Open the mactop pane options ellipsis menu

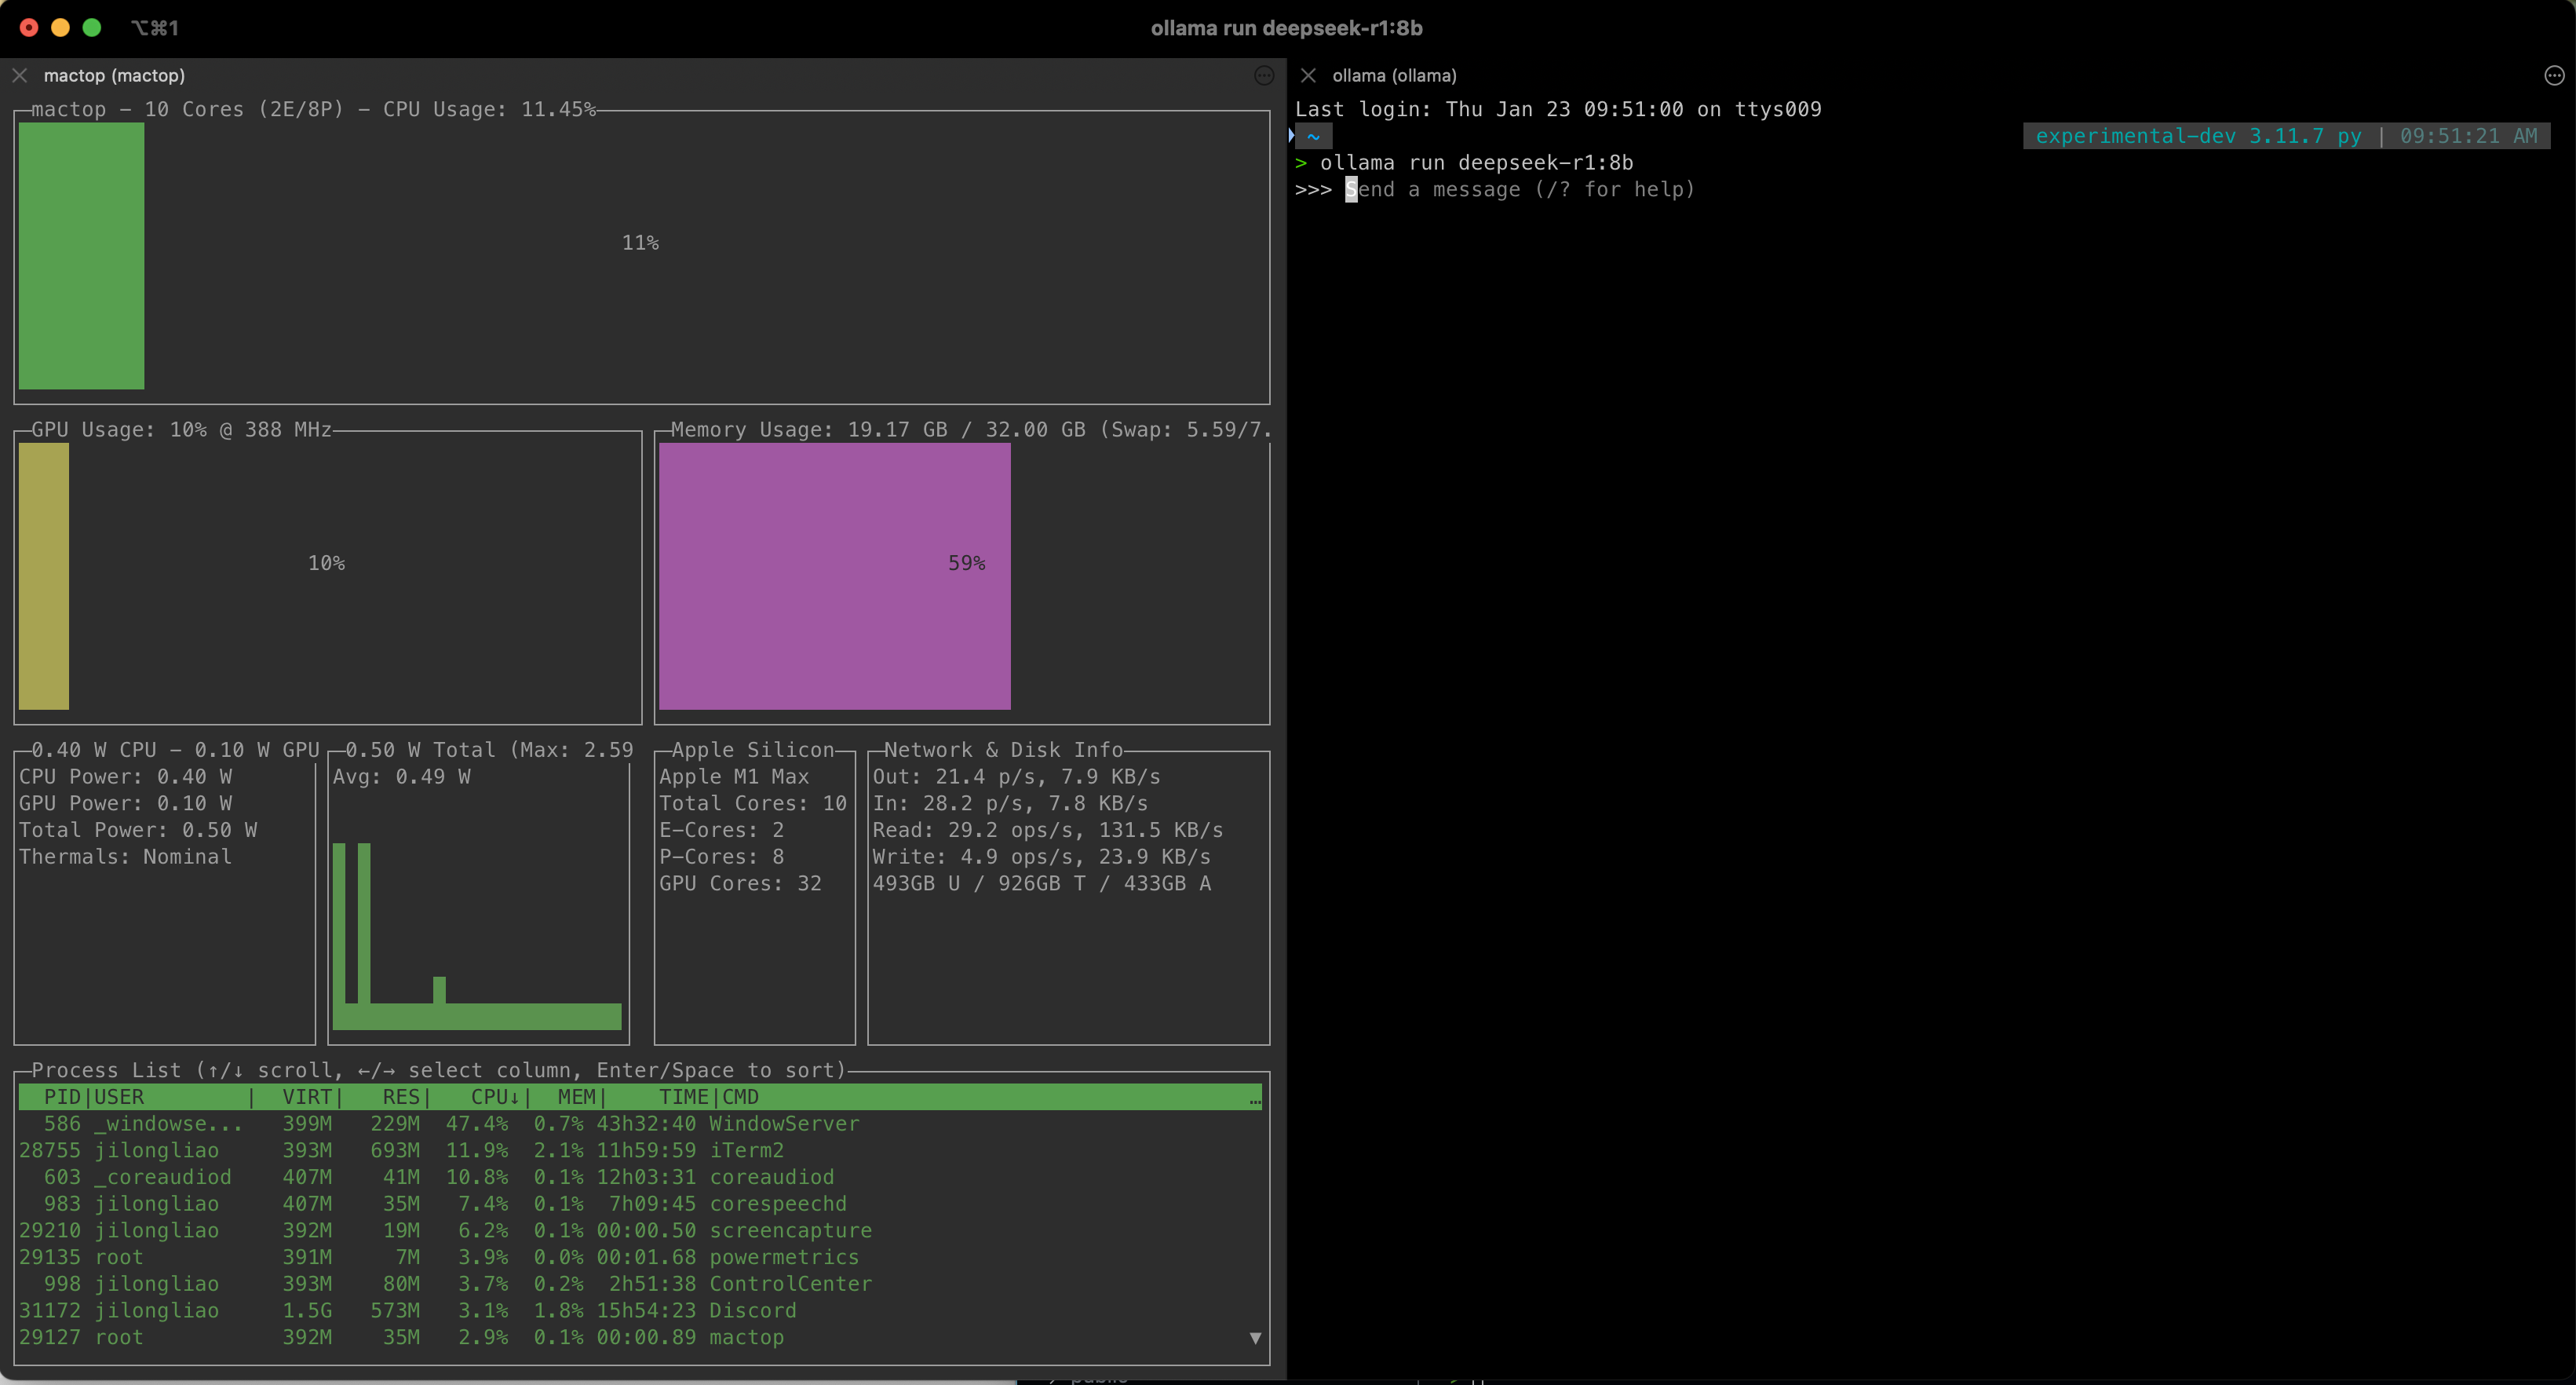coord(1264,75)
